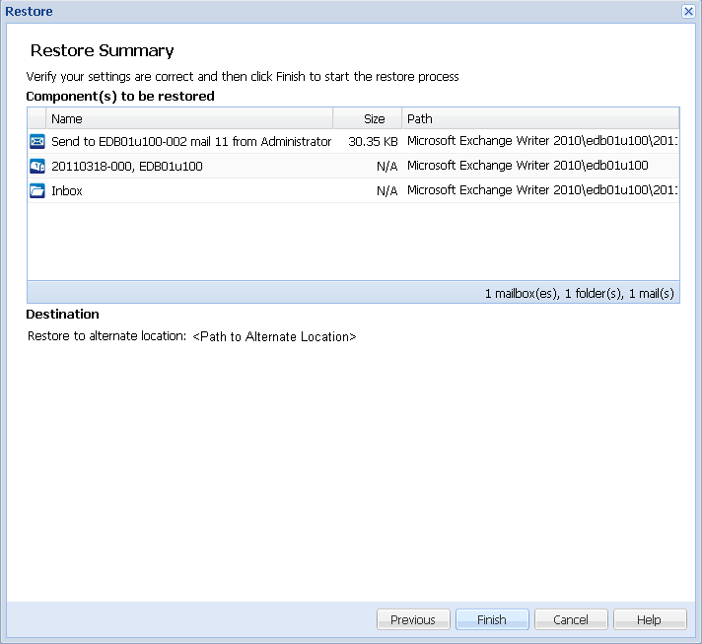Cancel the restore wizard
702x644 pixels.
(x=571, y=619)
